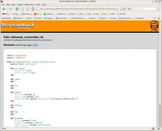The height and width of the screenshot is (131, 162).
Task: Go to the Home page icon
Action: pos(33,9)
